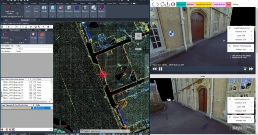Click the play arrow beside upper settings panel
This screenshot has height=135, width=258.
coord(224,41)
